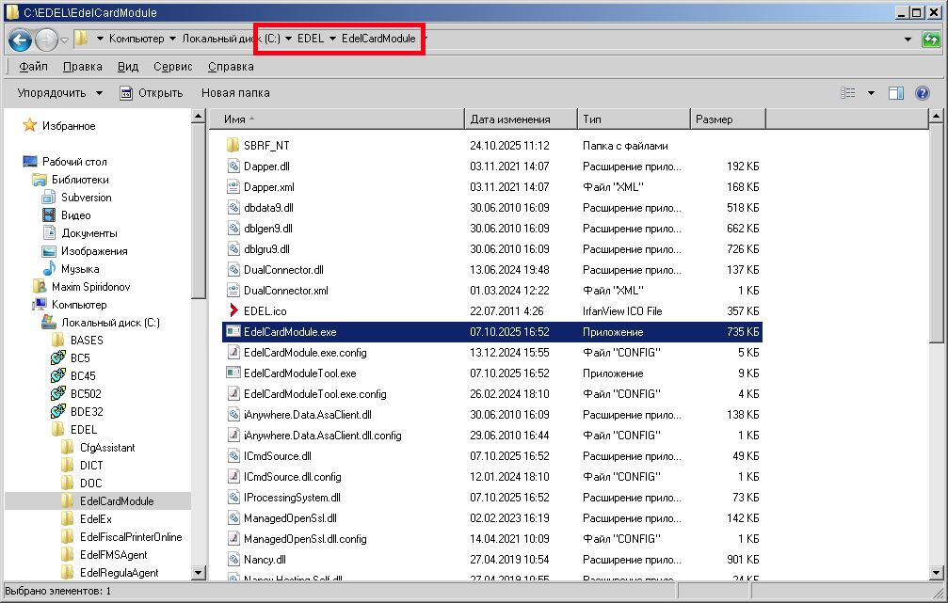This screenshot has width=948, height=603.
Task: Select CfgAssistant folder in tree
Action: tap(106, 448)
